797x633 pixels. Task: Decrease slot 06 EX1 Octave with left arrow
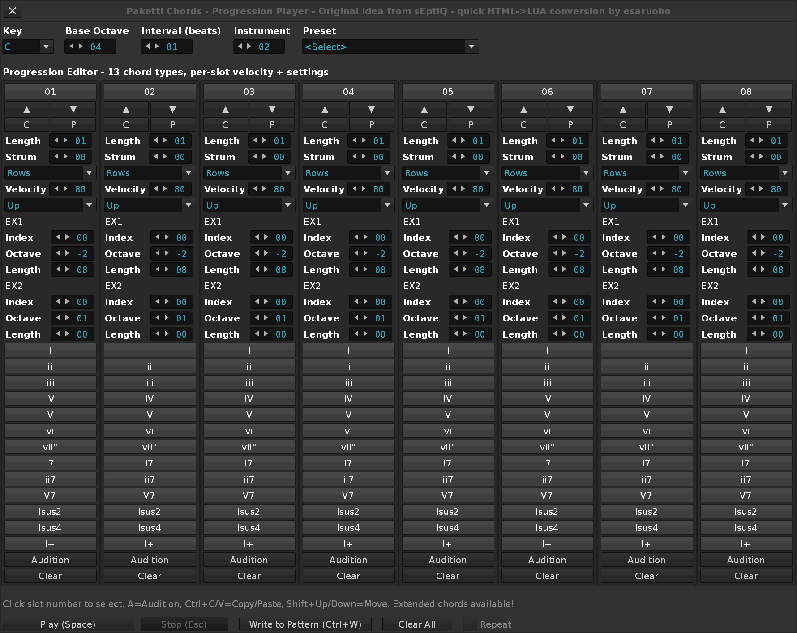tap(555, 253)
